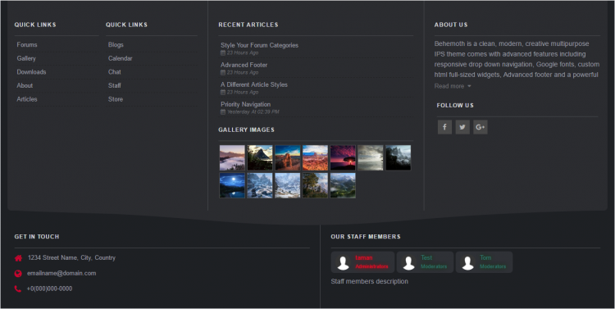Open the red rock arch gallery thumbnail
Image resolution: width=615 pixels, height=309 pixels.
(288, 157)
